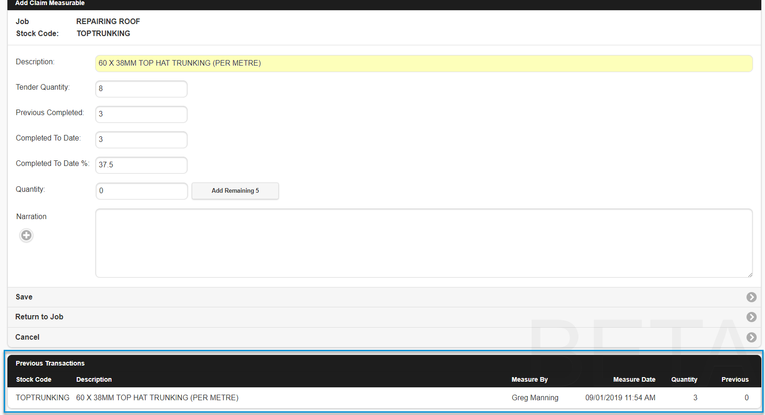Click the Measure By column header
The width and height of the screenshot is (765, 415).
click(530, 379)
